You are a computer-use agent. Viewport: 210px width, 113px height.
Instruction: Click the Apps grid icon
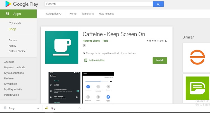click(x=7, y=14)
